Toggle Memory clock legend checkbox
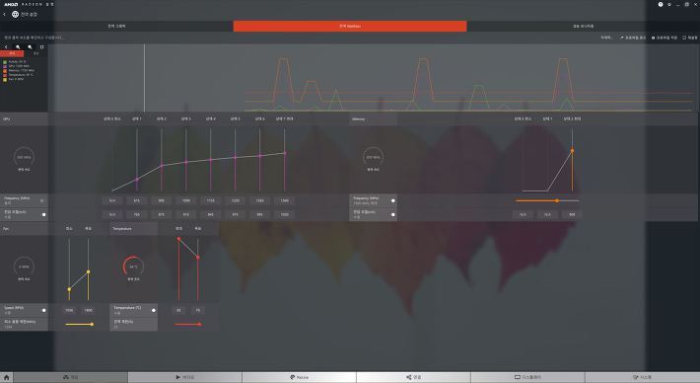Screen dimensions: 700x383 5,71
